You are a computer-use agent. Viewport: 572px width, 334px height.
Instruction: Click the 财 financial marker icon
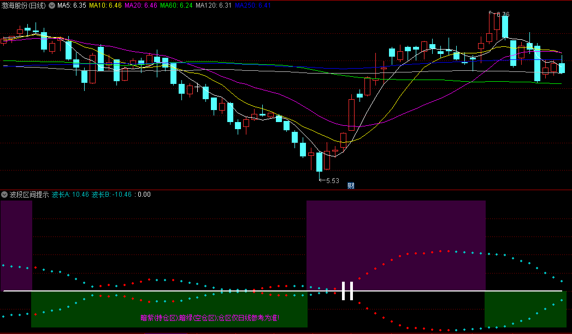coord(351,186)
